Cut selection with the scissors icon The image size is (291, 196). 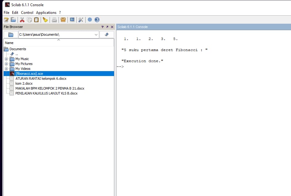pos(22,20)
